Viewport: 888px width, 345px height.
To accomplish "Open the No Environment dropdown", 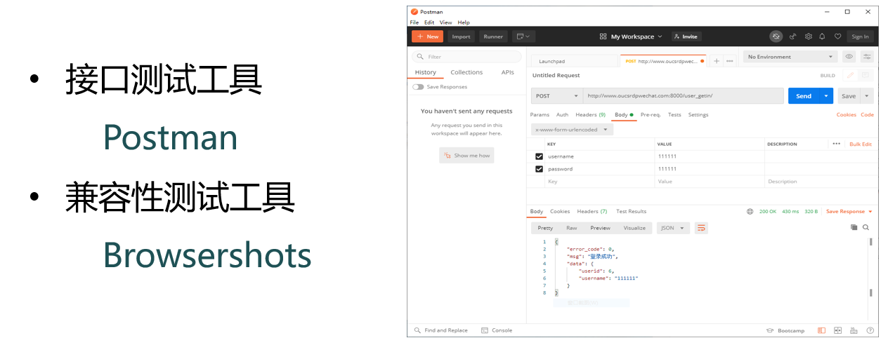I will (790, 57).
